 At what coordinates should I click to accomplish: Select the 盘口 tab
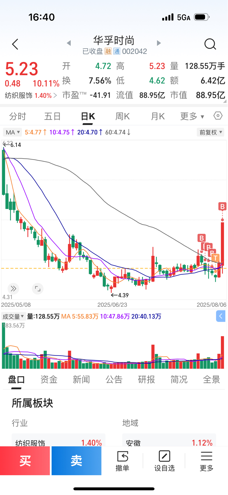16,379
